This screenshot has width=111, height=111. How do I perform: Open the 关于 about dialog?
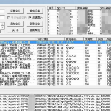pyautogui.click(x=15, y=30)
